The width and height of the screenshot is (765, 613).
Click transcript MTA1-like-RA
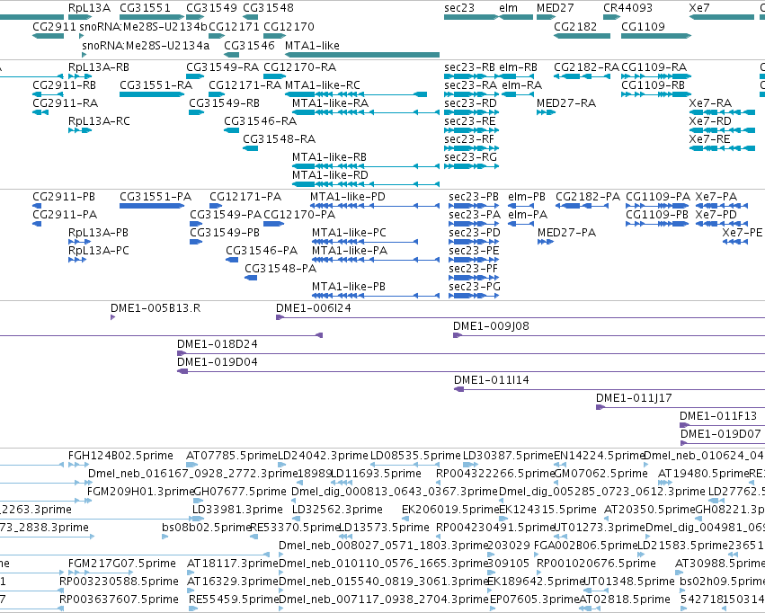click(x=330, y=103)
